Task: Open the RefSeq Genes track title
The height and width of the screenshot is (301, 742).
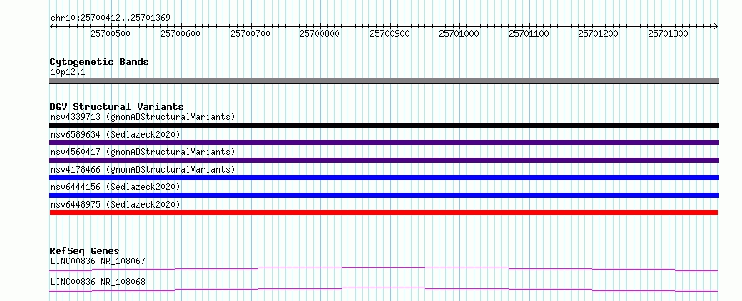Action: coord(85,251)
